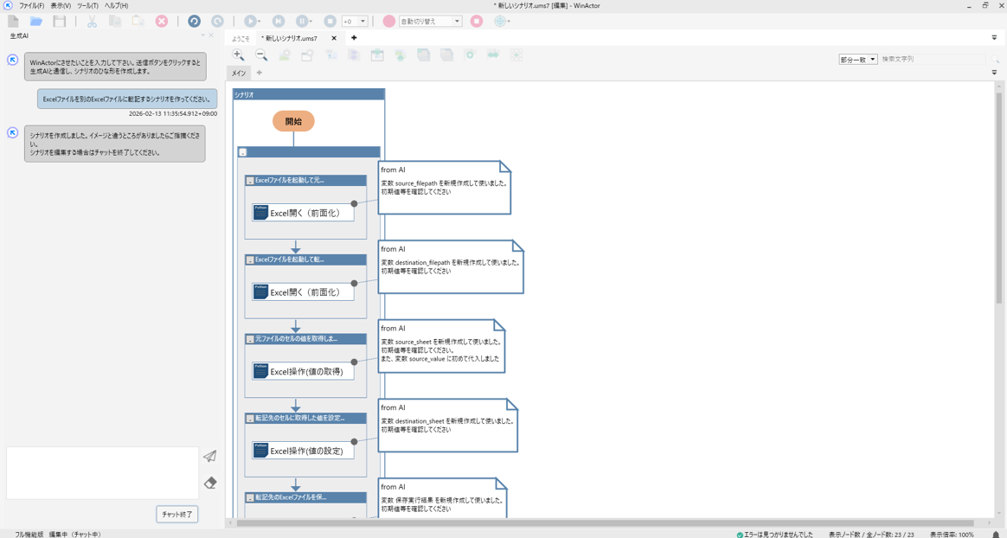1007x538 pixels.
Task: Click the undo circular arrow icon
Action: (x=194, y=21)
